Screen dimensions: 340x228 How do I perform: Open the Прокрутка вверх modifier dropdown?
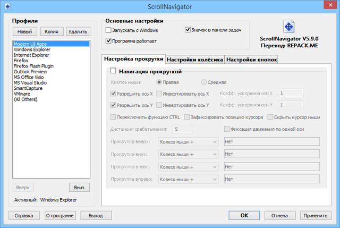click(188, 142)
